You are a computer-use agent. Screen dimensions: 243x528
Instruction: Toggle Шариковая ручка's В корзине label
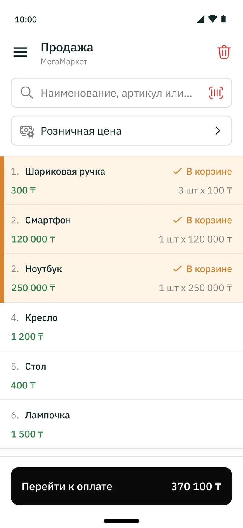(209, 171)
